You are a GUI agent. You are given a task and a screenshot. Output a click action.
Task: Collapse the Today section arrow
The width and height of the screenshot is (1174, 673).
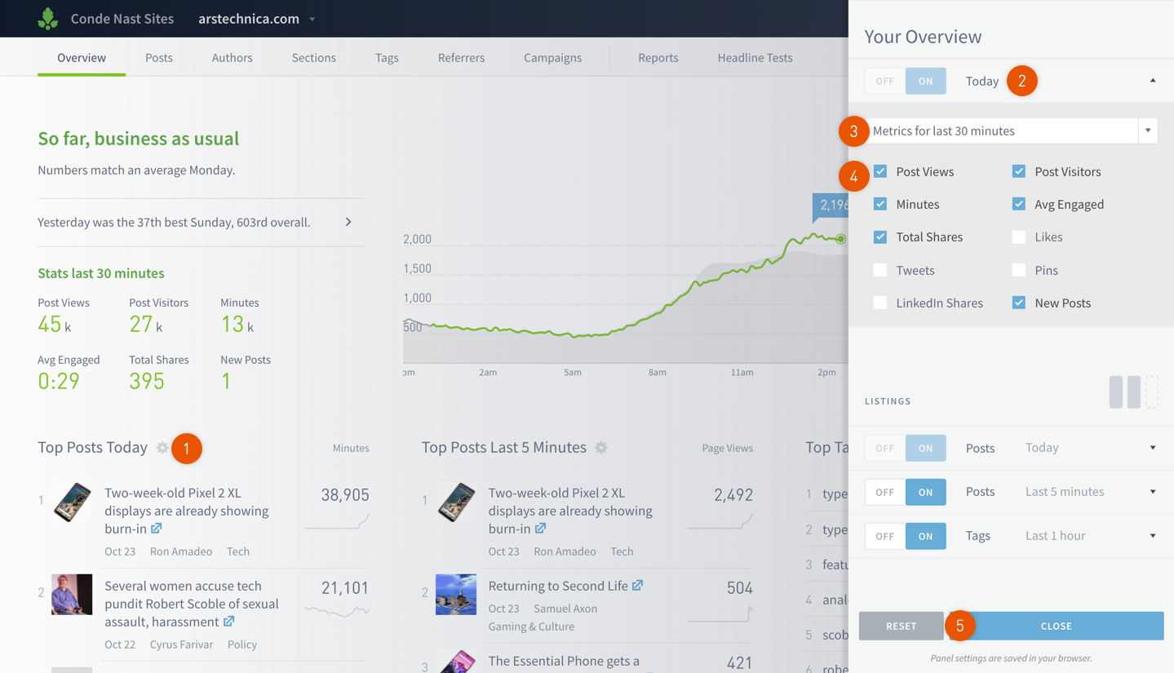pos(1153,81)
